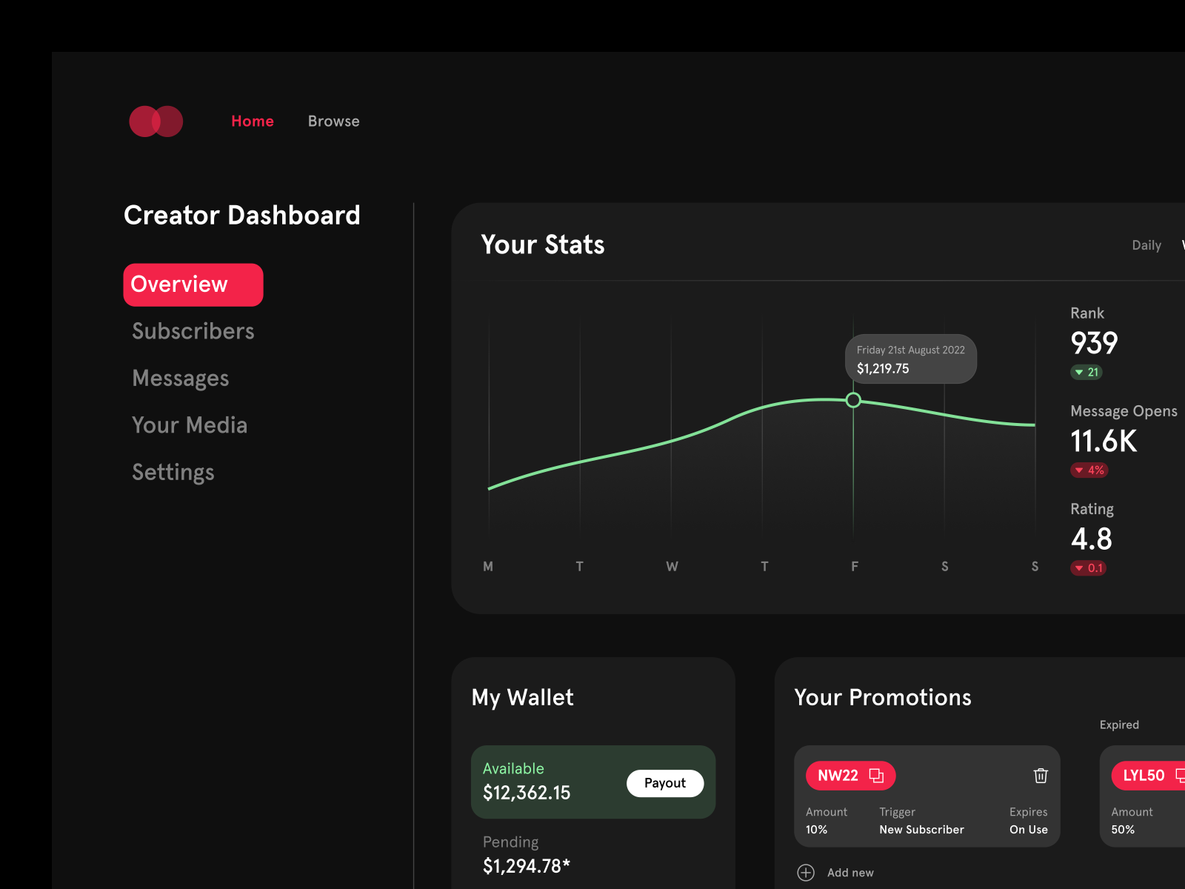Open Your Media from the sidebar
Viewport: 1185px width, 889px height.
190,425
